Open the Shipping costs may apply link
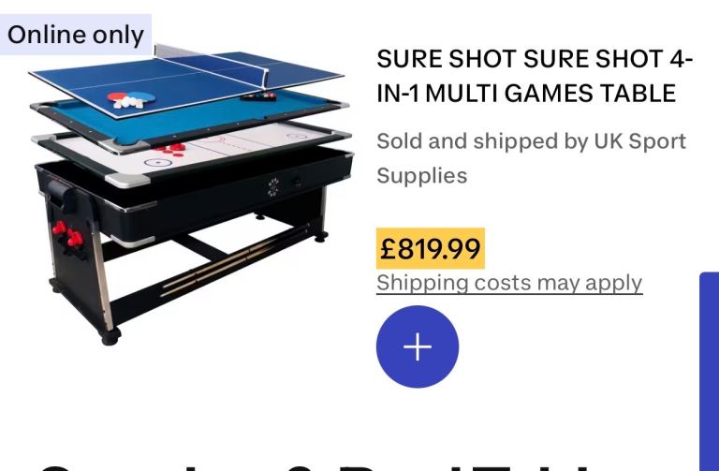Viewport: 719px width, 471px height. [x=509, y=283]
